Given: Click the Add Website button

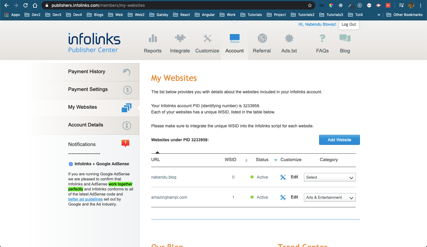Looking at the screenshot, I should tap(340, 140).
